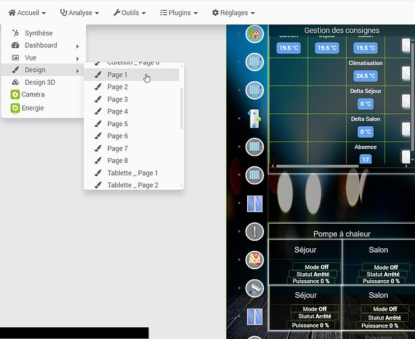Click the house home icon
Screen dimensions: 415x339
[255, 34]
